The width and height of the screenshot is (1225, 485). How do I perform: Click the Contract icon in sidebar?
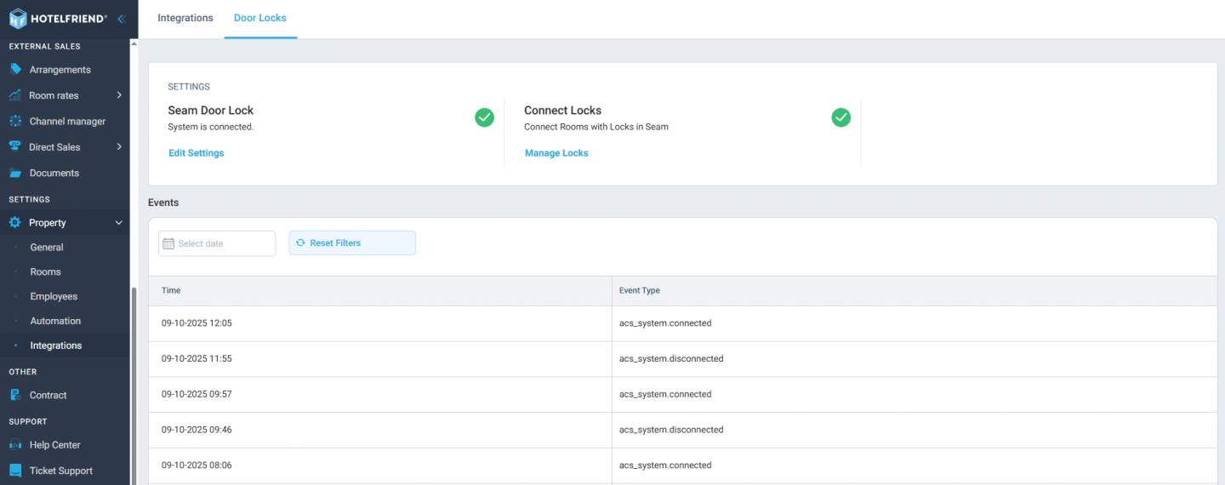(15, 395)
